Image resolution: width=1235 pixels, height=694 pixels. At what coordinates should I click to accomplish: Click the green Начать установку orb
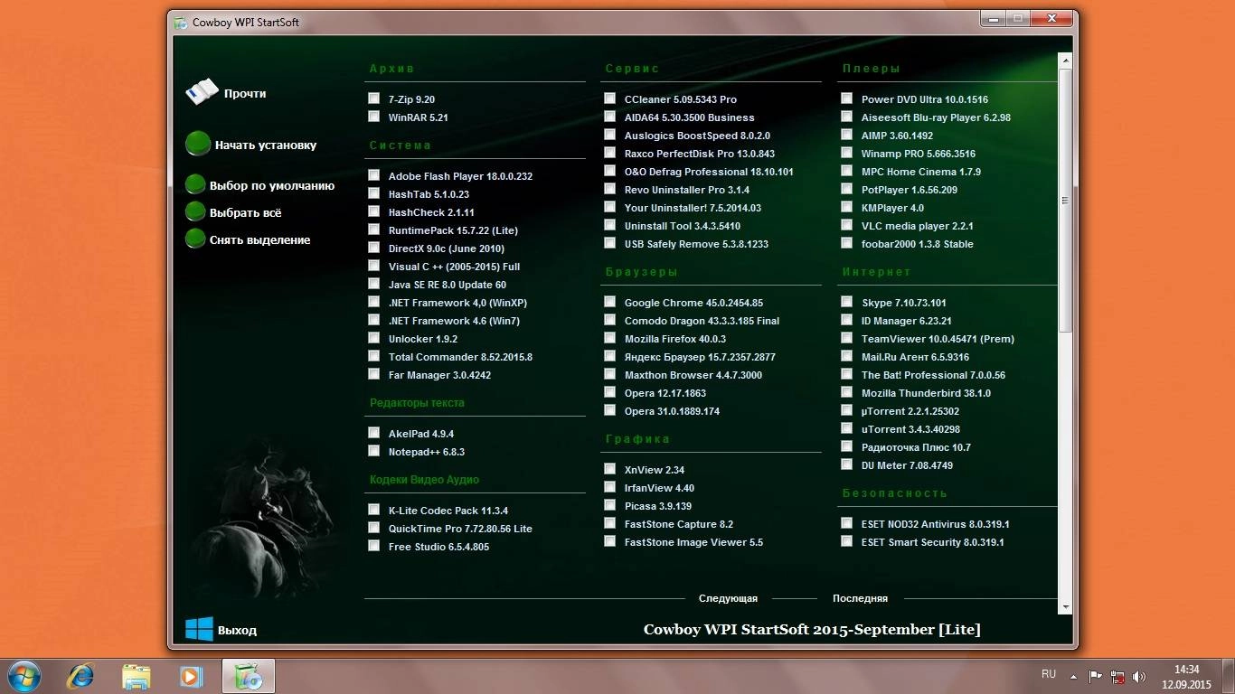tap(198, 144)
